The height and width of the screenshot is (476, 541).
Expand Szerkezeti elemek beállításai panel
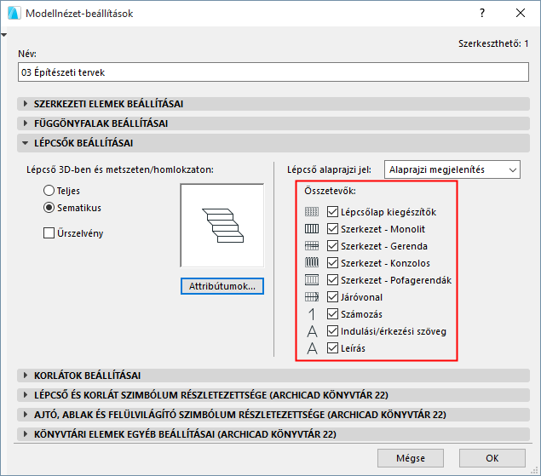tap(273, 104)
